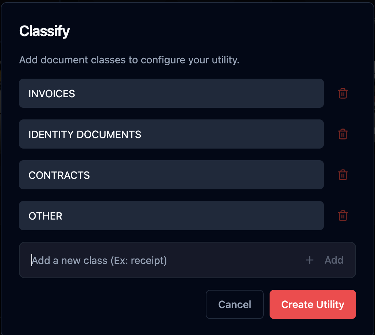Click the INVOICES label text
Screen dimensions: 375x335
[52, 94]
